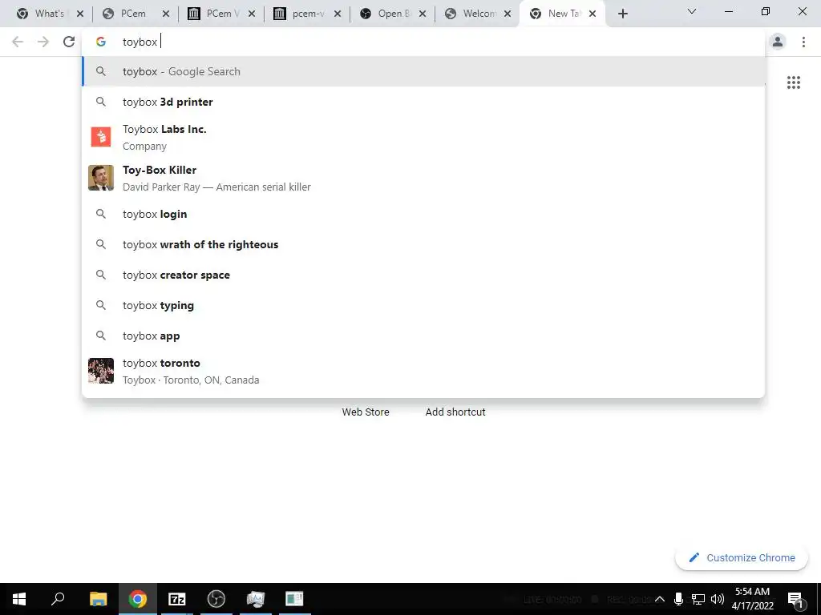Select 'toybox - Google Search' suggestion
Screen dimensions: 821x615
click(423, 71)
